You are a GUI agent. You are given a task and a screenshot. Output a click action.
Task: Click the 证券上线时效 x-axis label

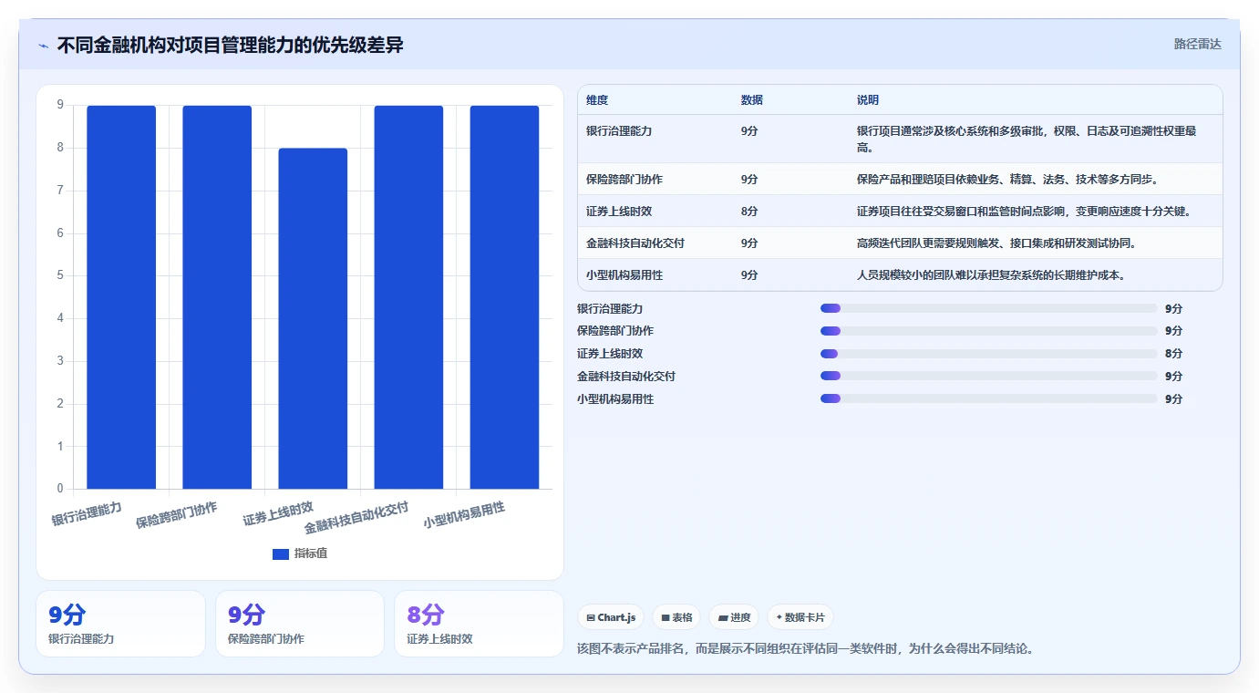(278, 514)
